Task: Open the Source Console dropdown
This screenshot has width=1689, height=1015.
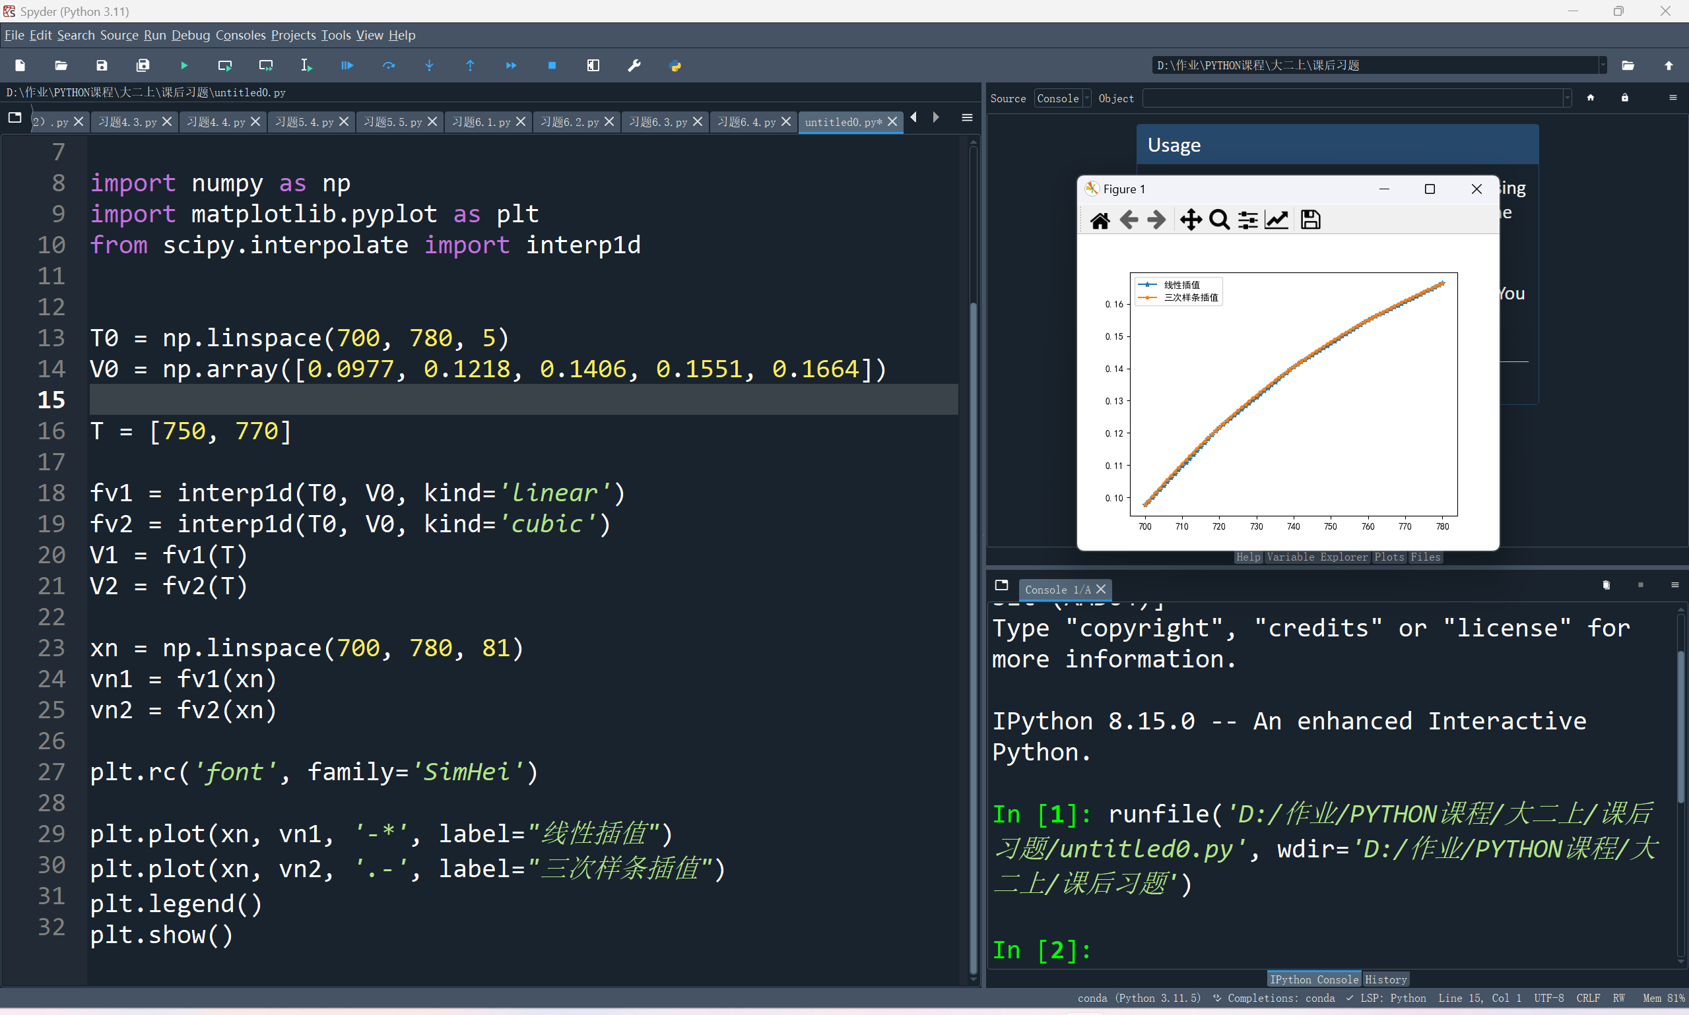Action: tap(1061, 98)
